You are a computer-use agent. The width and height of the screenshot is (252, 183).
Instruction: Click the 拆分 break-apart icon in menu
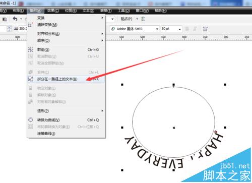pos(30,79)
